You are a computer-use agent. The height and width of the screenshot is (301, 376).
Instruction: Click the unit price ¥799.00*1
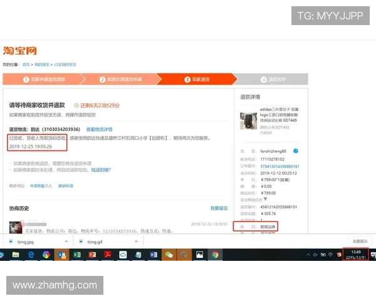click(275, 179)
